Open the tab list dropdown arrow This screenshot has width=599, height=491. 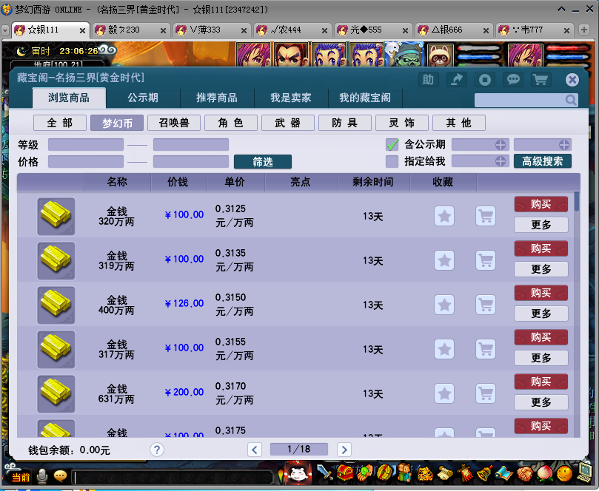5,30
